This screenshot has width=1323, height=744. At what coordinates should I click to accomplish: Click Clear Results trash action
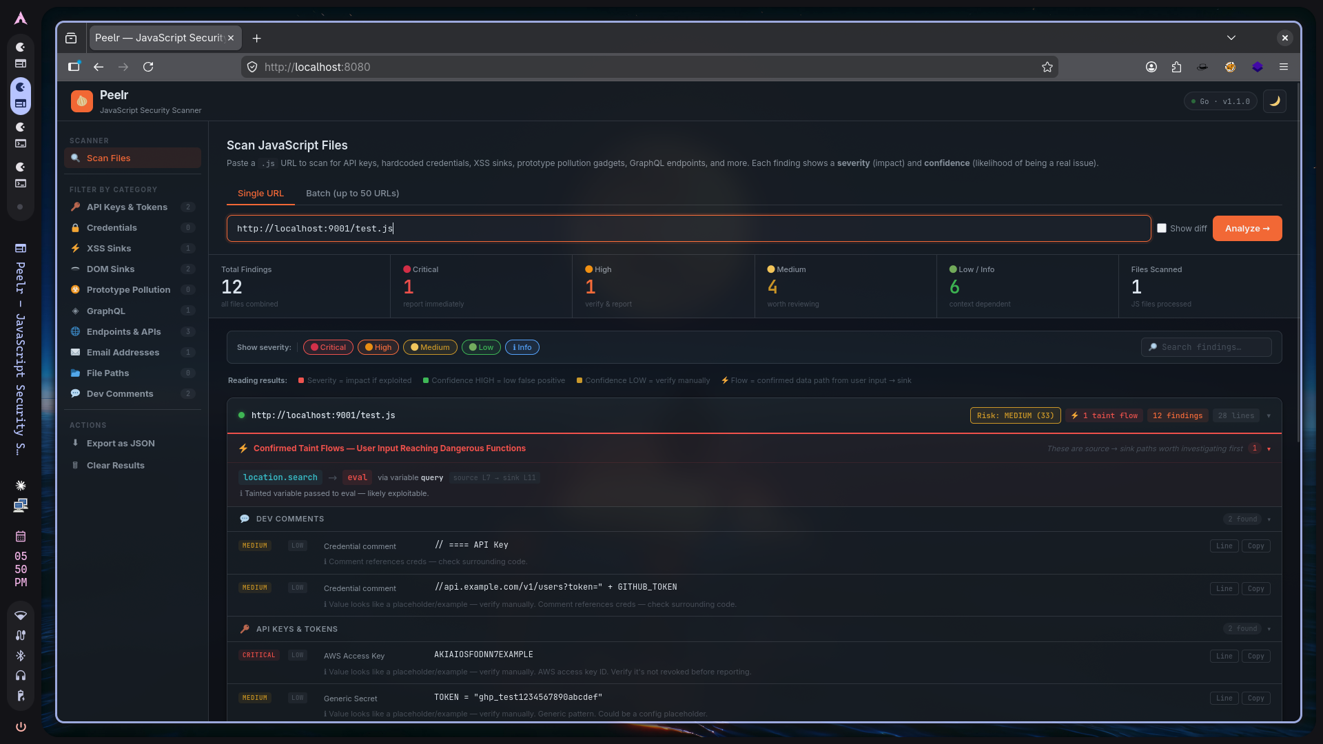(115, 465)
